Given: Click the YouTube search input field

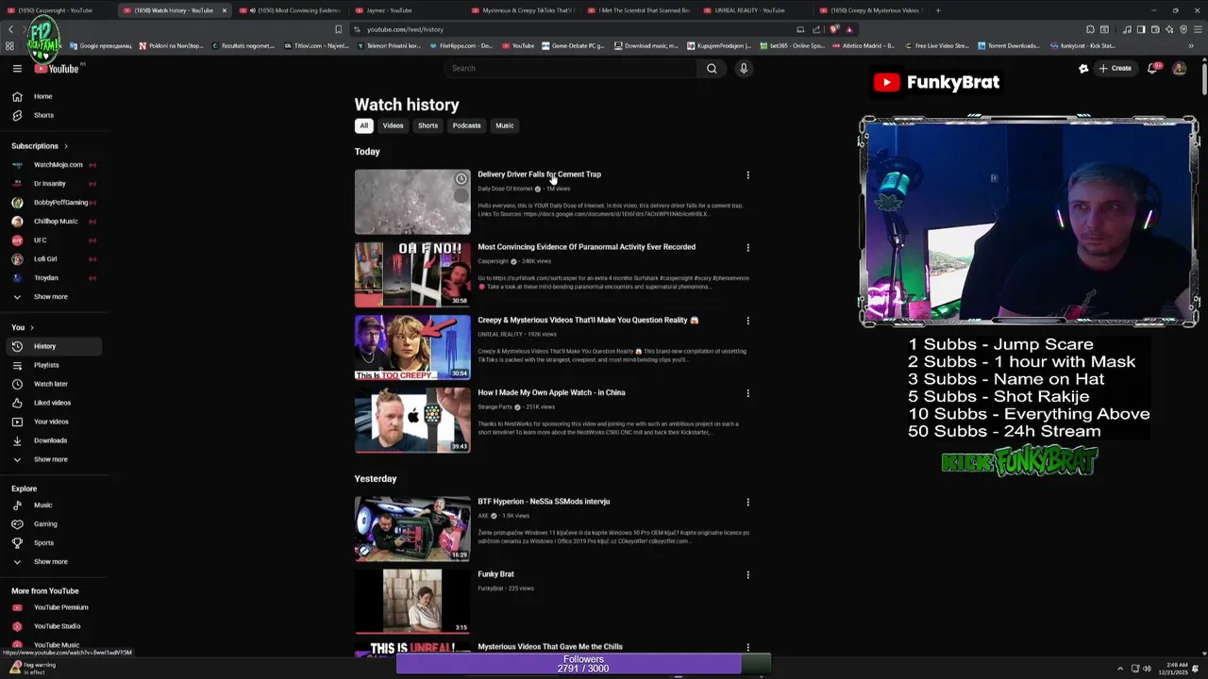Looking at the screenshot, I should click(573, 68).
